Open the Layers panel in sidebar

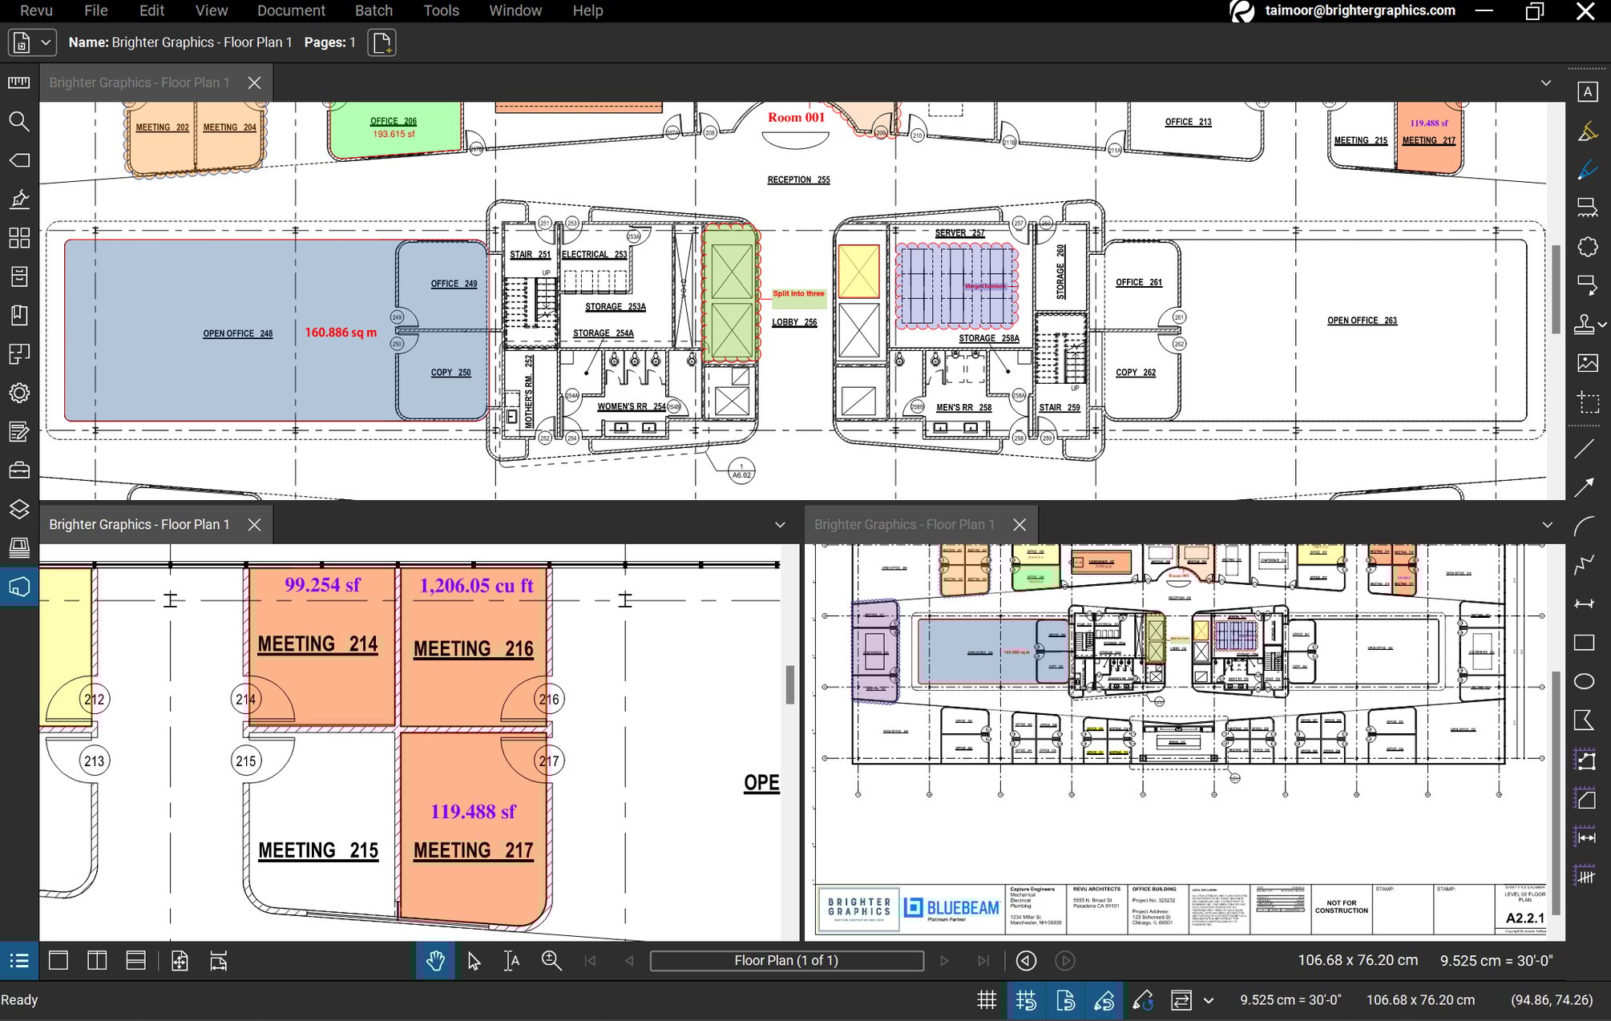click(x=19, y=506)
